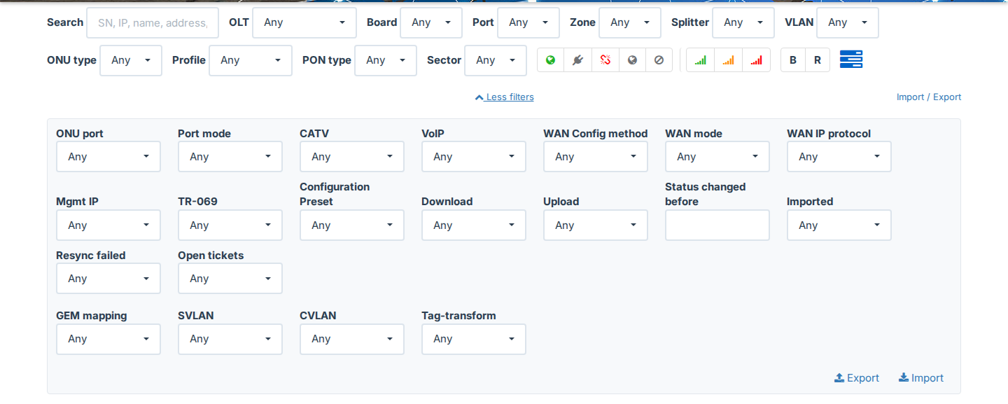Filter by critical signal red bars icon
1008x404 pixels.
(x=756, y=60)
